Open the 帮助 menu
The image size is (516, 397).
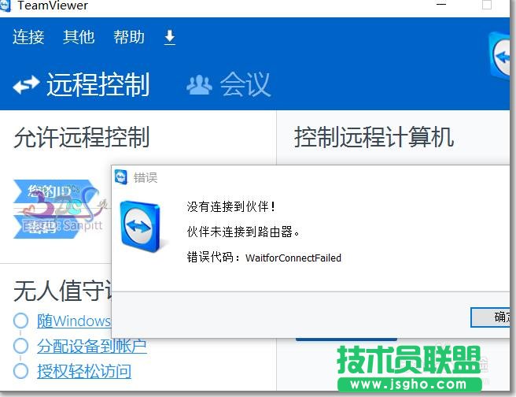point(129,37)
